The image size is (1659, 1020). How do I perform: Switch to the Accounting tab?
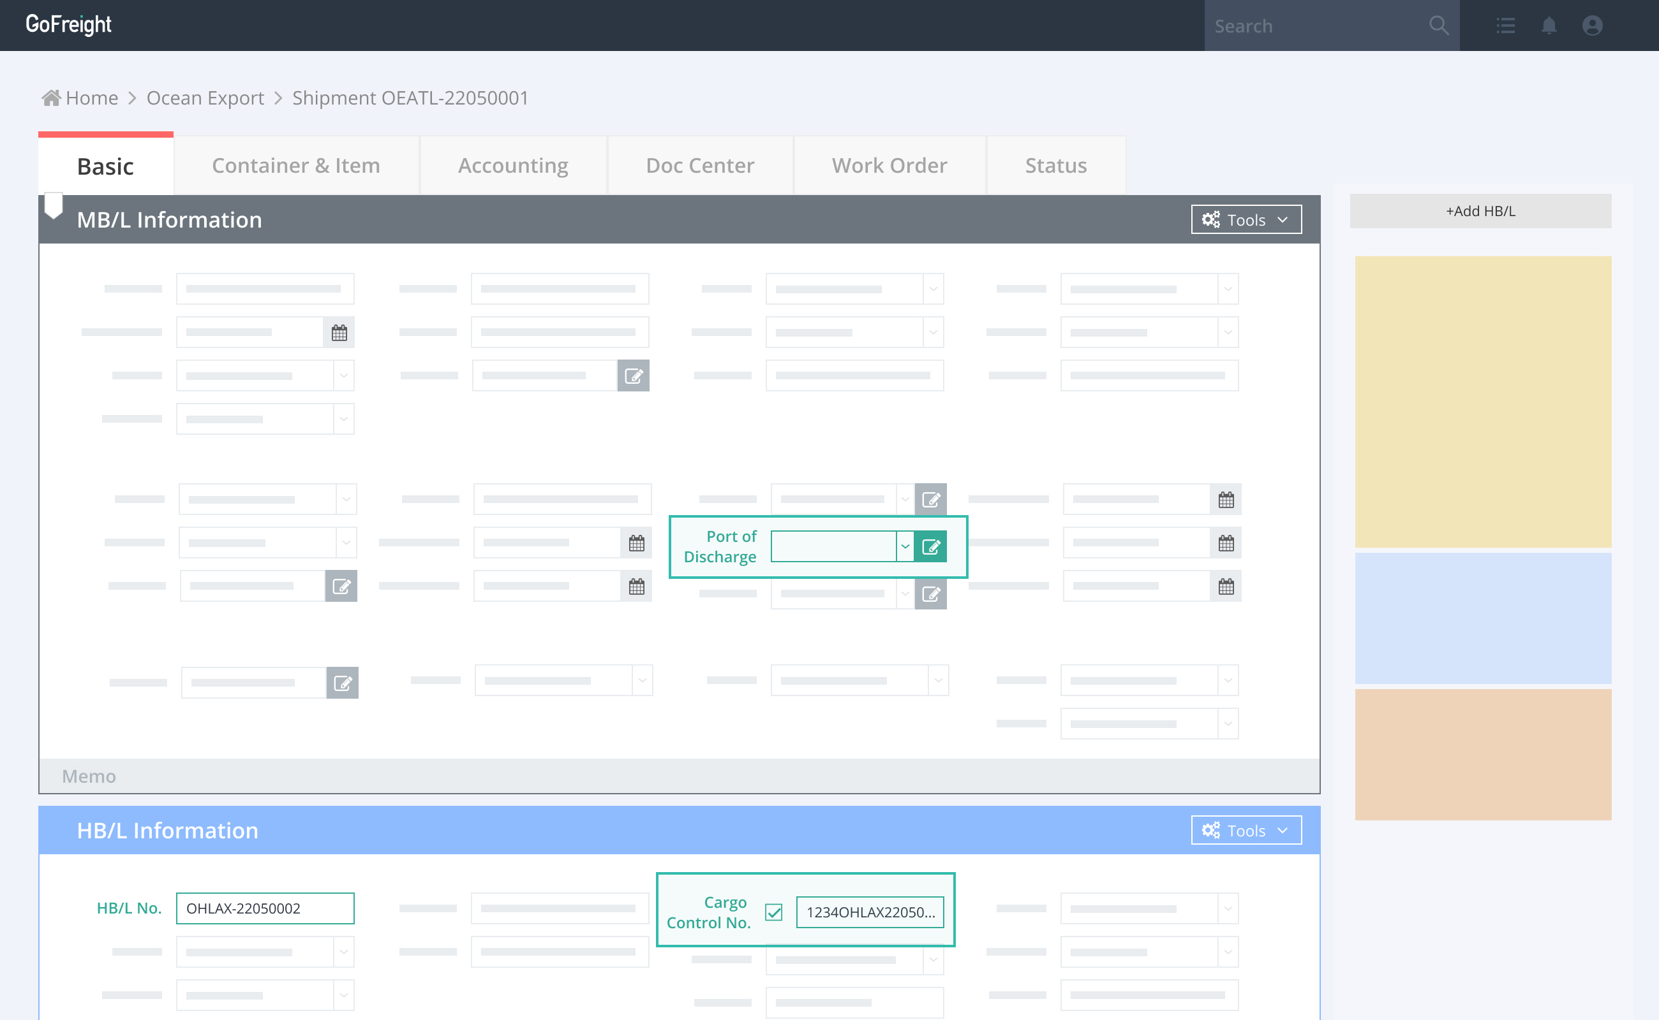(x=512, y=166)
